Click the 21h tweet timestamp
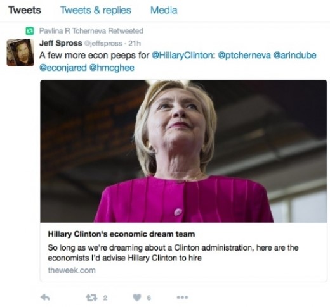The height and width of the screenshot is (307, 330). click(x=135, y=43)
